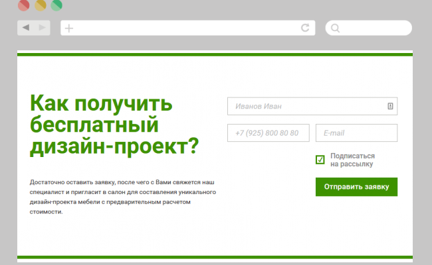Focus the 'Иванов Иван' name field
Viewport: 432px width, 265px height.
click(306, 106)
